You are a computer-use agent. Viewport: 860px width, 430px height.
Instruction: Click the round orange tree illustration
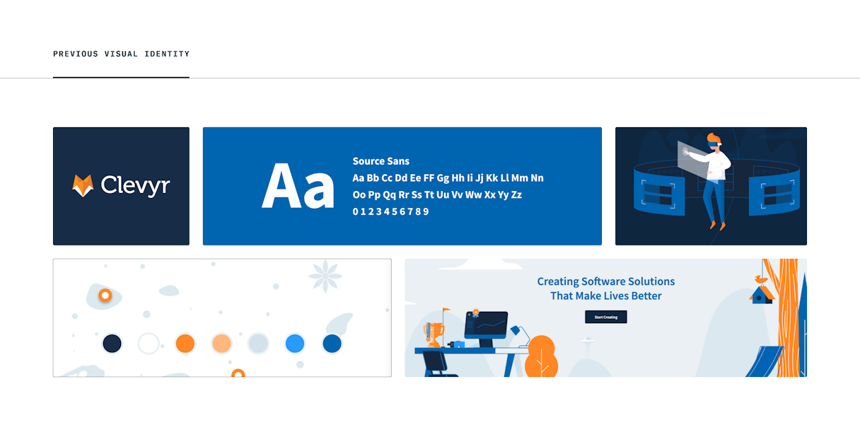point(541,356)
